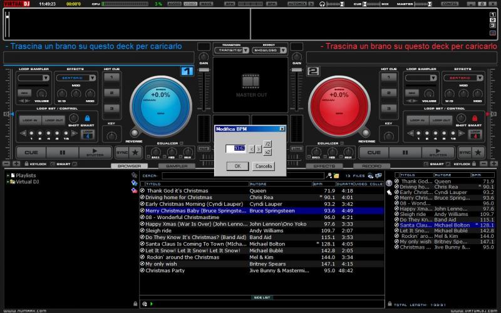The width and height of the screenshot is (501, 313).
Task: Click the pitch minus button on deck 2
Action: (x=484, y=164)
